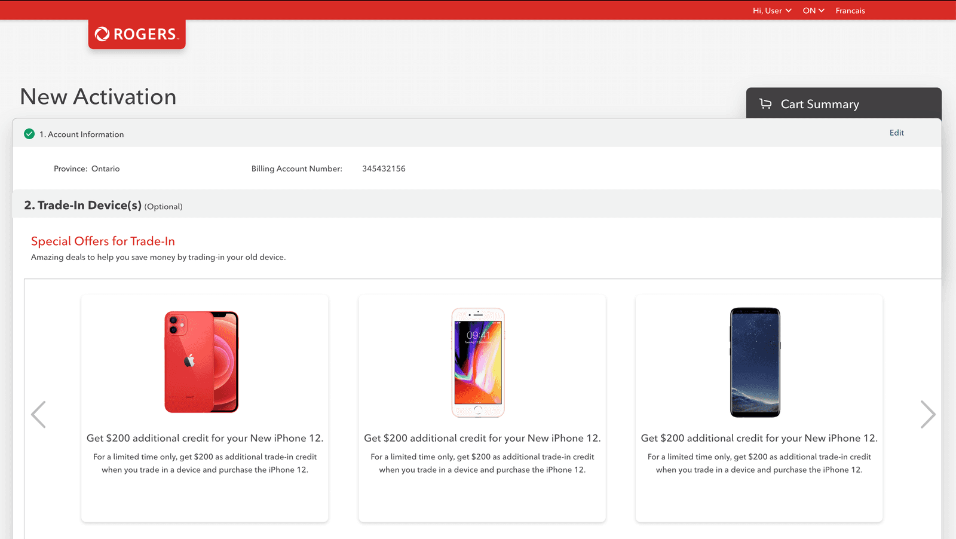
Task: Click the Province: Ontario text
Action: click(x=87, y=169)
